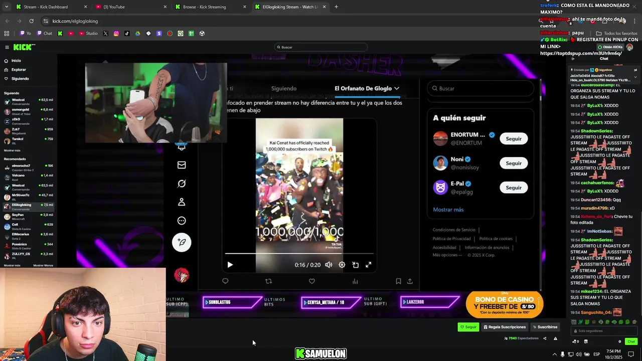Click the repost icon under the video

coord(268,281)
